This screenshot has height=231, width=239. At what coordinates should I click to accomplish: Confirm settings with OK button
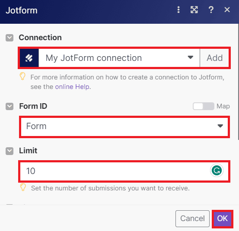(x=223, y=218)
